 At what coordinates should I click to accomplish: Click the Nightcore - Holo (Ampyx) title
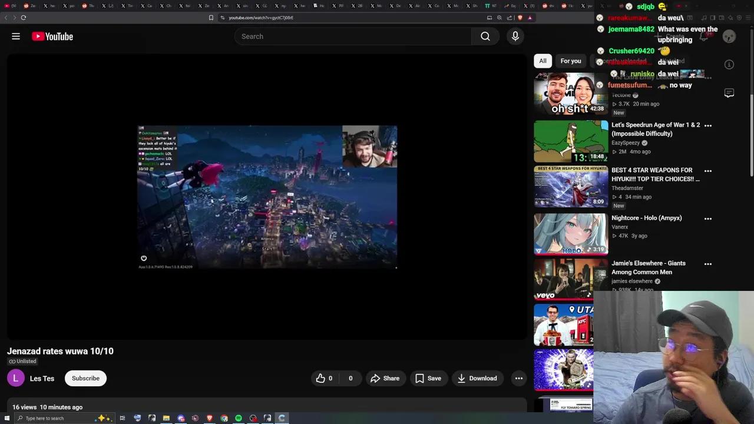[646, 218]
